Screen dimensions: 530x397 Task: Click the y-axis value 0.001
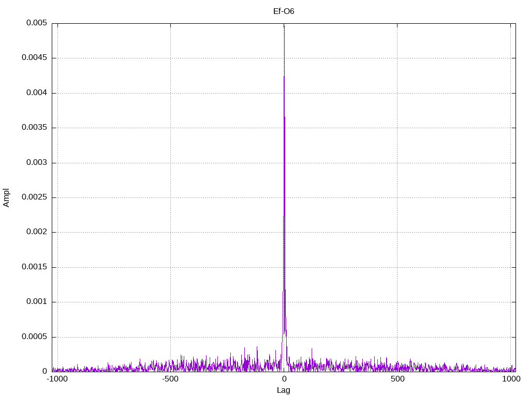pos(37,302)
